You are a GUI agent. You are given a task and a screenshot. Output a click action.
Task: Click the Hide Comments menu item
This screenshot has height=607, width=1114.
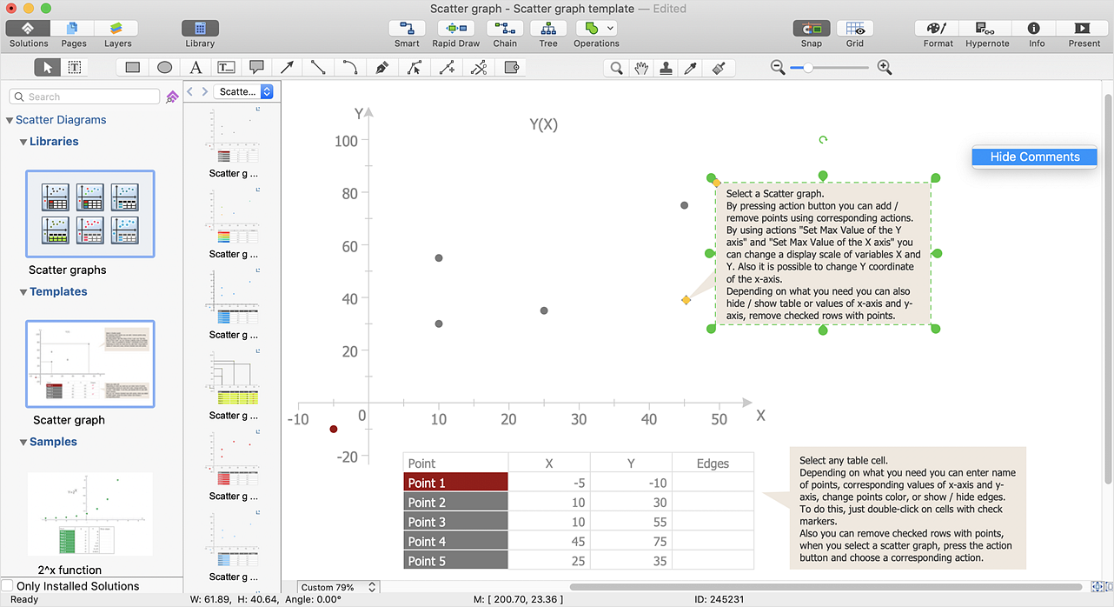pos(1035,157)
